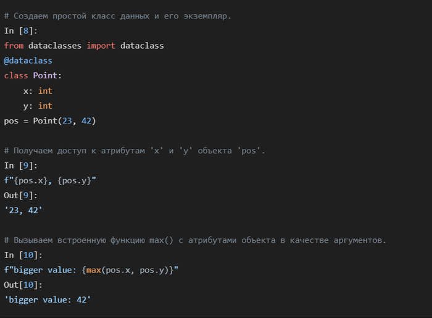Click the @dataclass decorator
Screen dimensions: 432x318
[28, 61]
